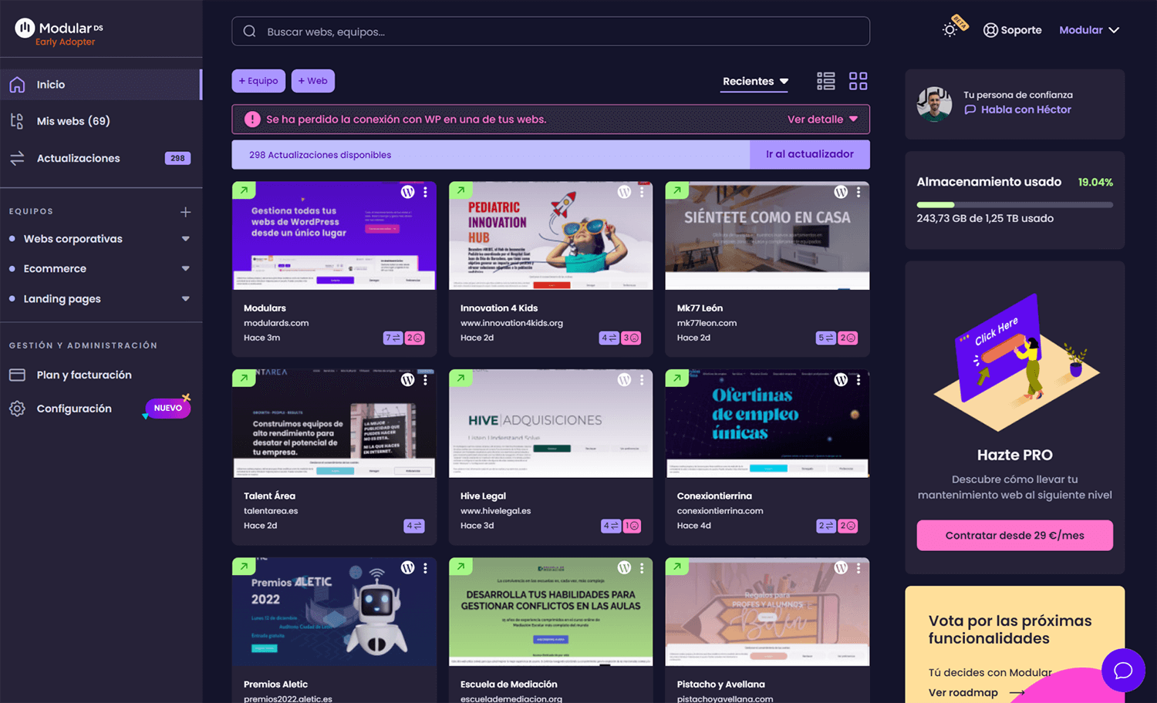Click the 7 updates badge on Modulars
The height and width of the screenshot is (703, 1157).
point(393,338)
